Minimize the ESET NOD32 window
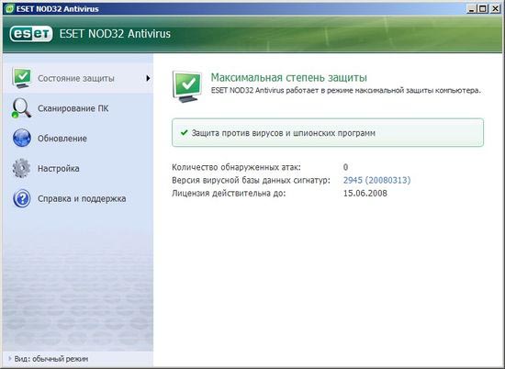 (472, 8)
